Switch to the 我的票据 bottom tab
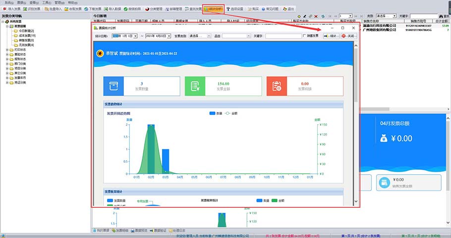This screenshot has width=451, height=238. coord(101,231)
